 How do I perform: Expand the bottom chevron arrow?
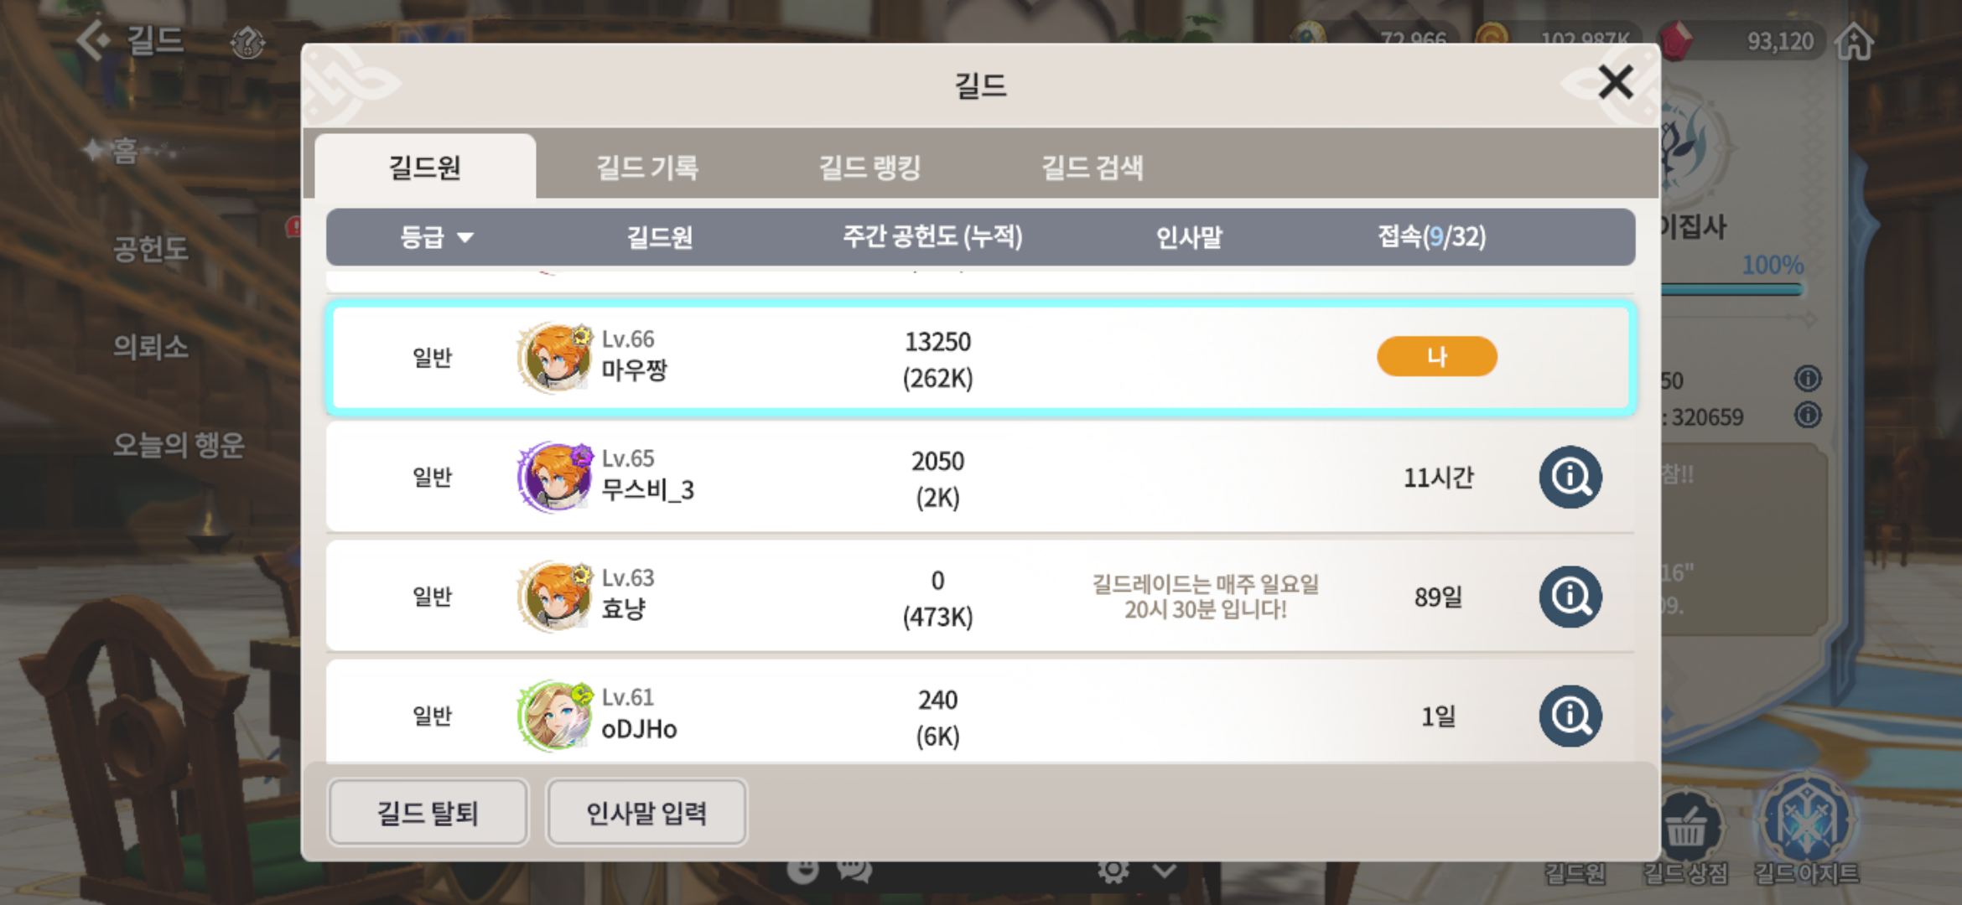pos(1165,871)
